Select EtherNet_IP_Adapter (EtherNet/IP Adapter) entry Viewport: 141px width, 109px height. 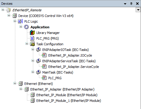(62, 89)
